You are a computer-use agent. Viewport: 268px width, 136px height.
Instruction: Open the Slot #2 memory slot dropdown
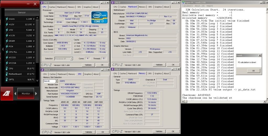(x=56, y=81)
